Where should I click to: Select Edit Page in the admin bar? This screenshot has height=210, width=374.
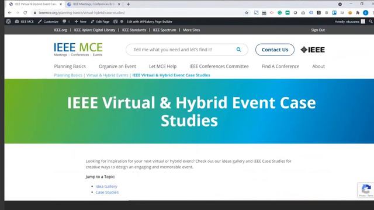point(100,22)
